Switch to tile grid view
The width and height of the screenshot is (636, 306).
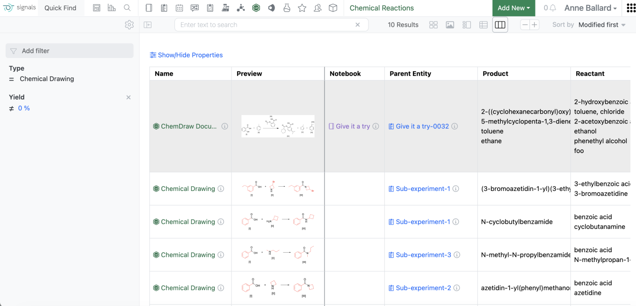coord(434,25)
